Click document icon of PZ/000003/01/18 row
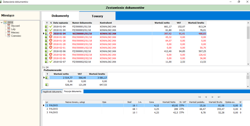This screenshot has width=250, height=126. [46, 30]
